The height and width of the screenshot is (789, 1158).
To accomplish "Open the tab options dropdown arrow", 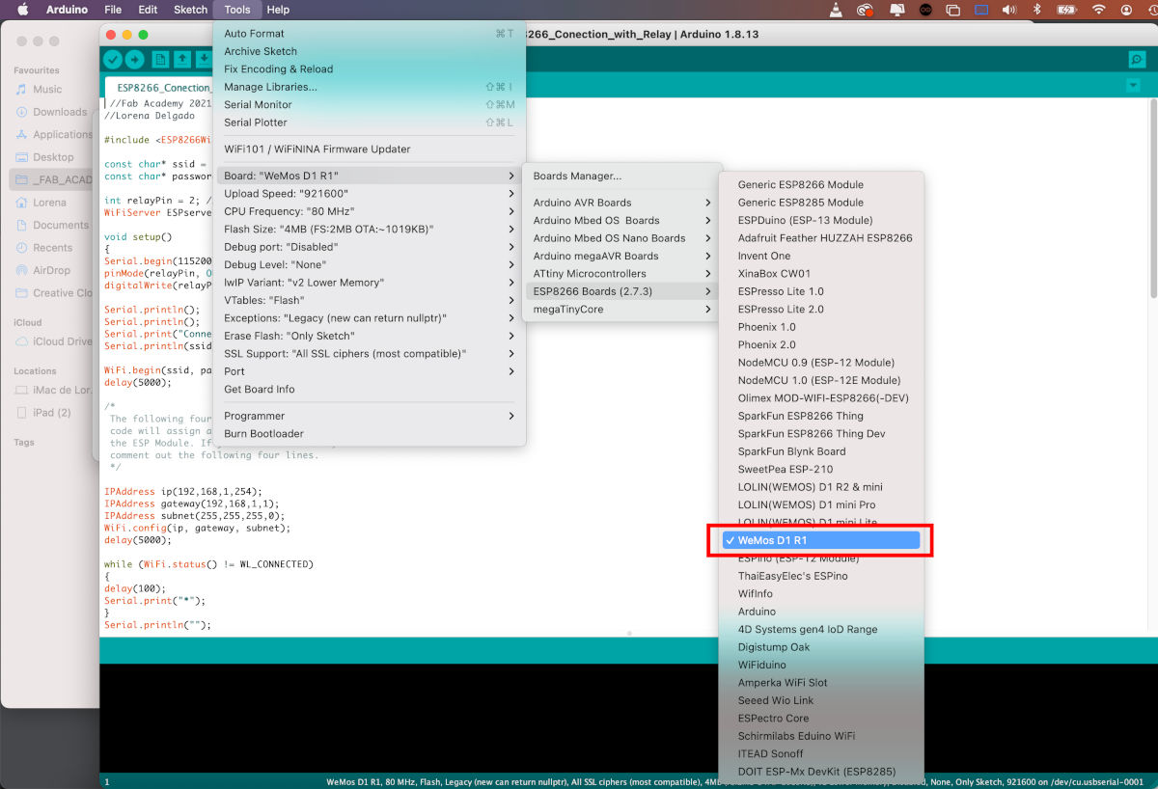I will 1133,86.
